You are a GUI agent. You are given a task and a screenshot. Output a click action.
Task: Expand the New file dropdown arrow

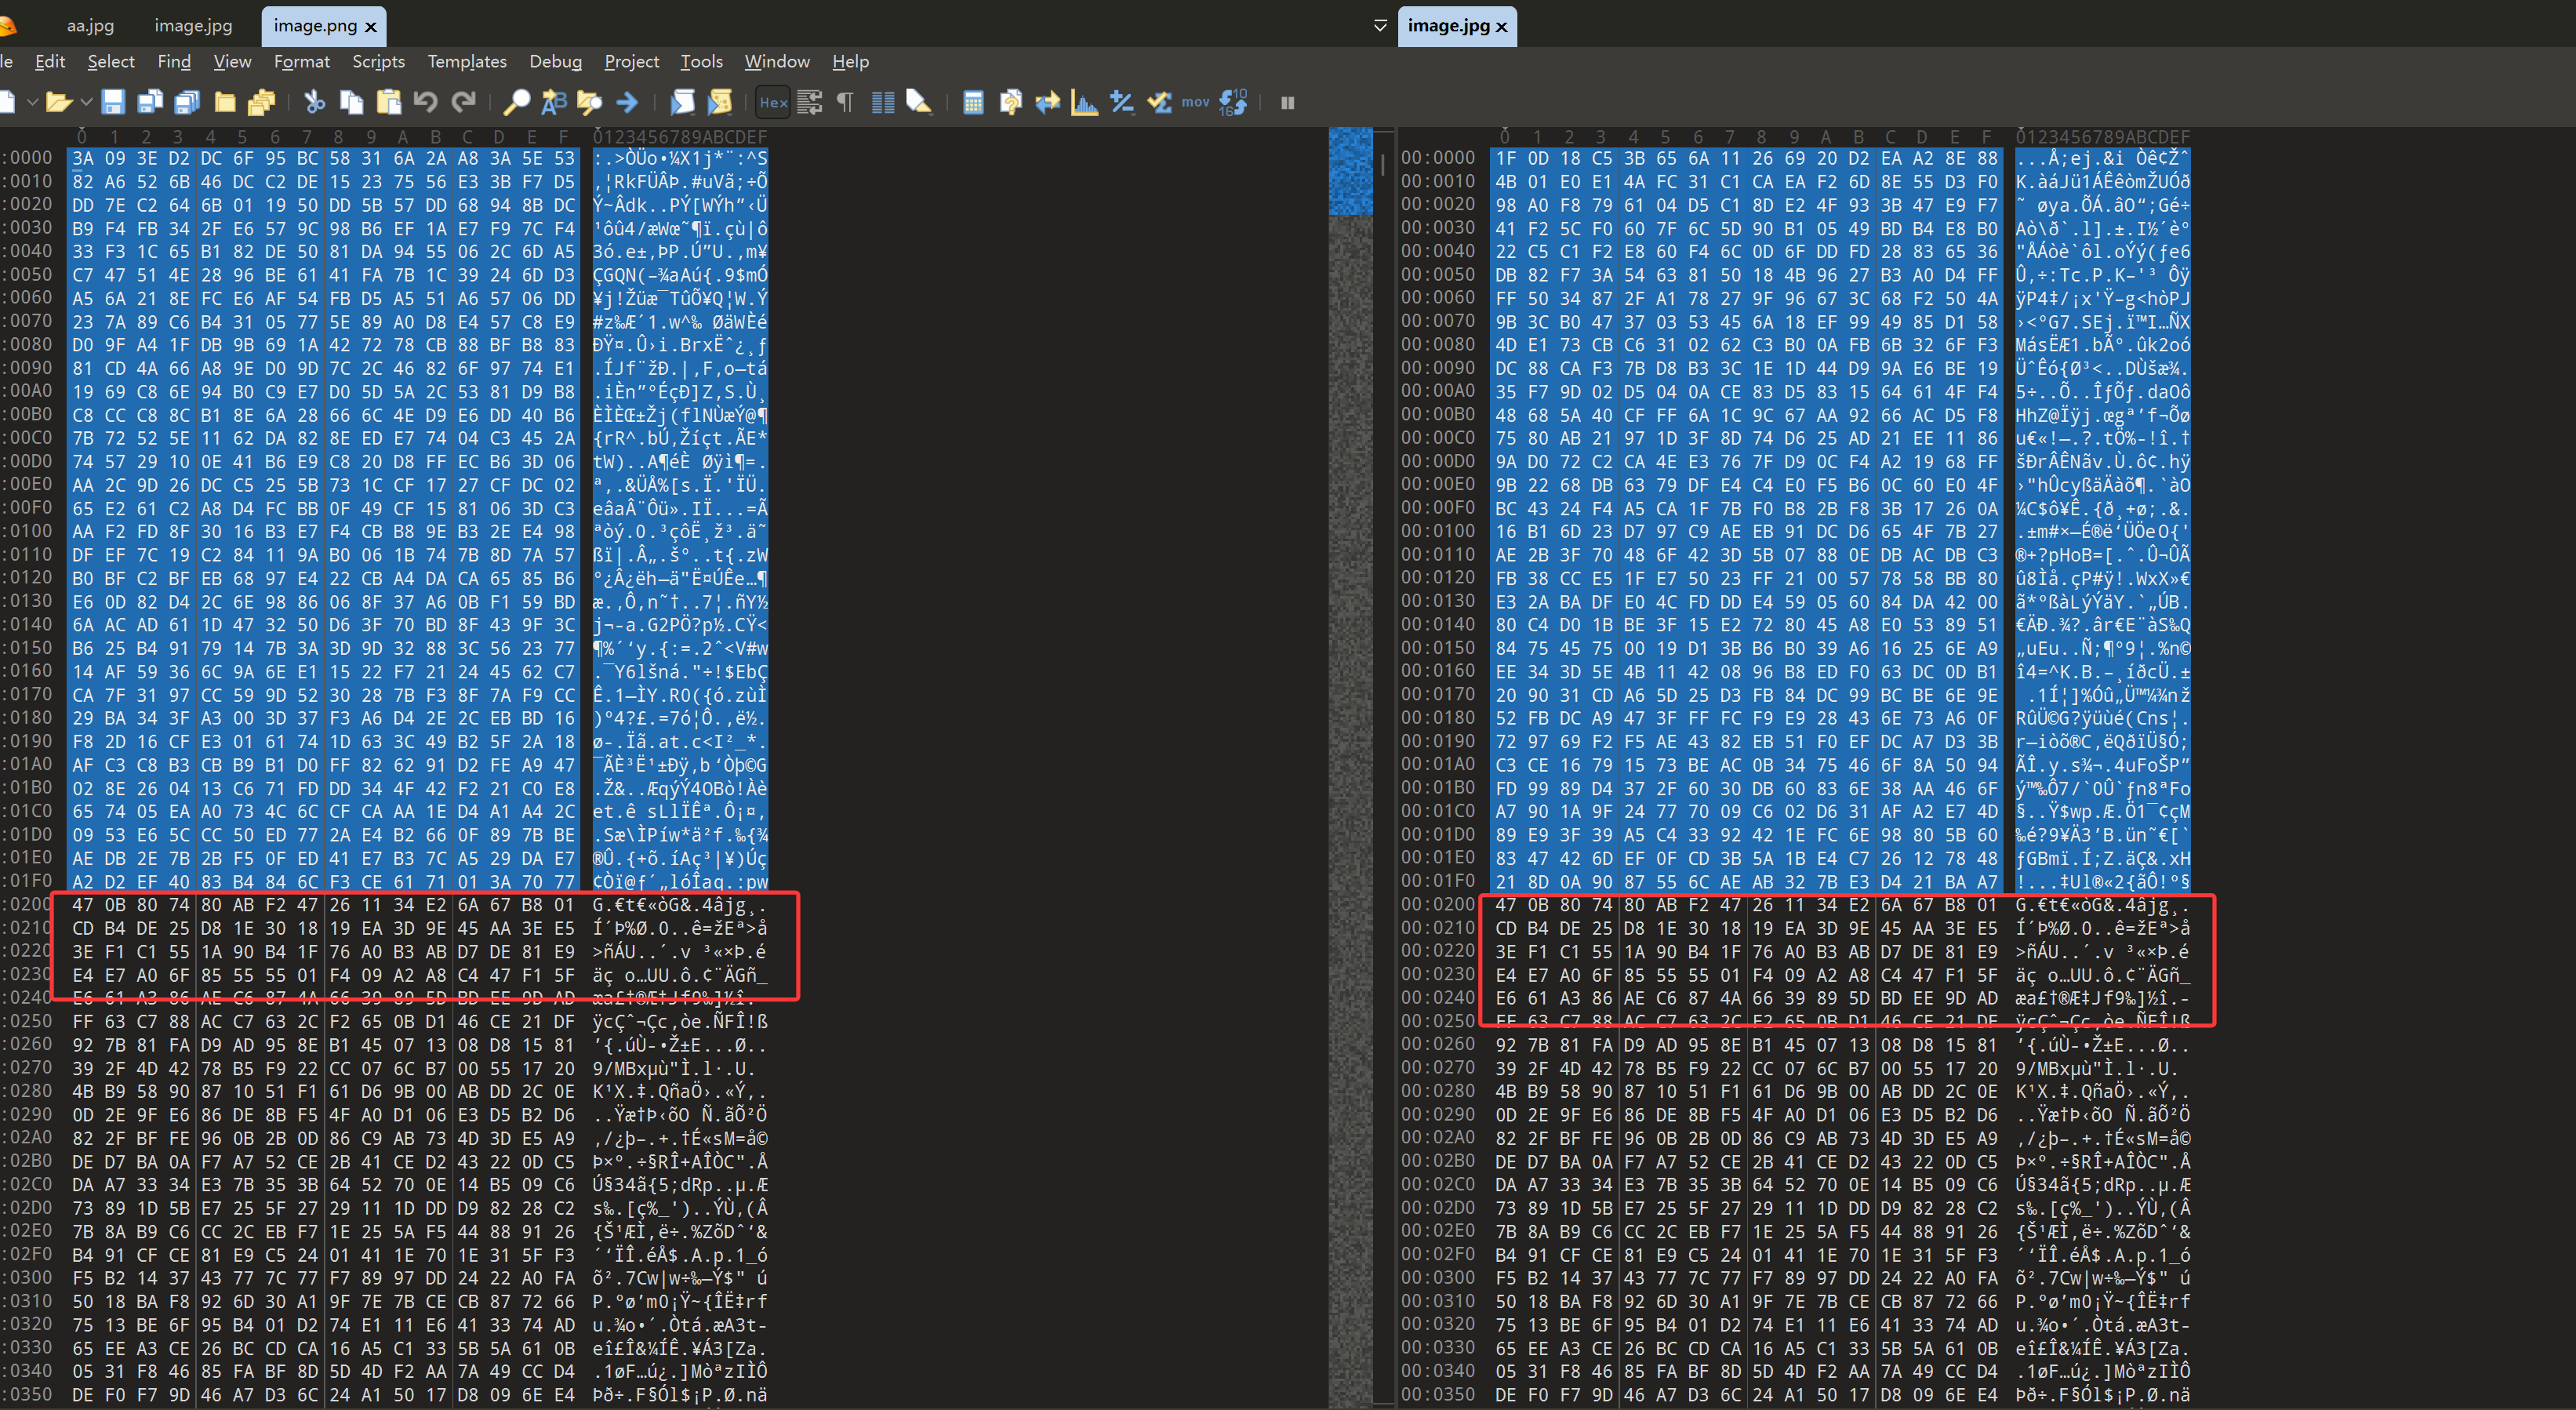point(32,102)
